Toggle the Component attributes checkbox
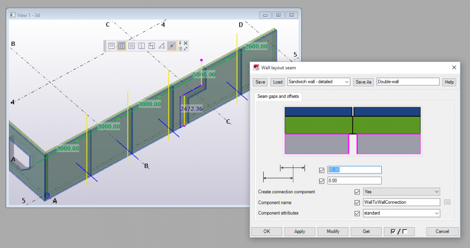This screenshot has height=248, width=470. 357,213
